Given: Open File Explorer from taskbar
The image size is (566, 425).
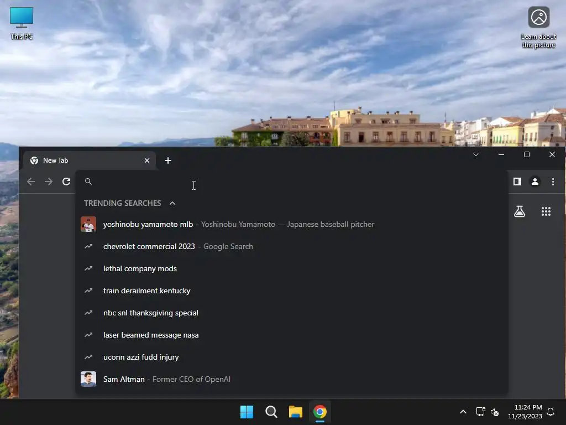Looking at the screenshot, I should (x=296, y=412).
